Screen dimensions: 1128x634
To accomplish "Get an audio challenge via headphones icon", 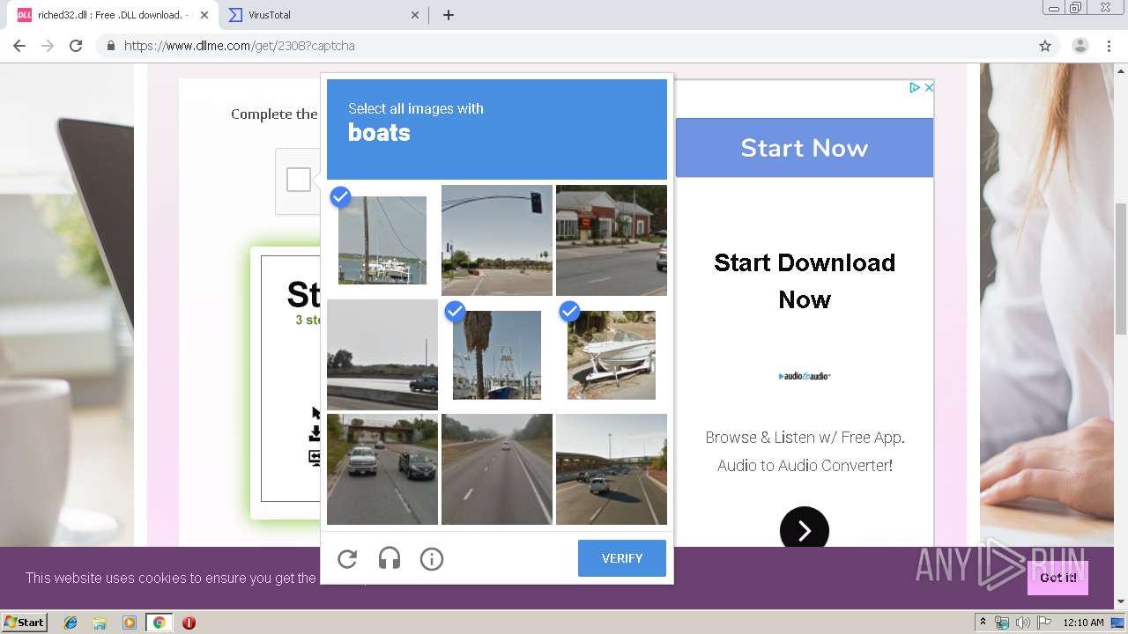I will click(x=390, y=558).
